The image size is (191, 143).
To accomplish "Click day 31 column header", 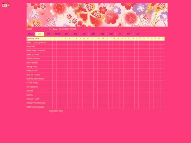I will tap(163, 38).
